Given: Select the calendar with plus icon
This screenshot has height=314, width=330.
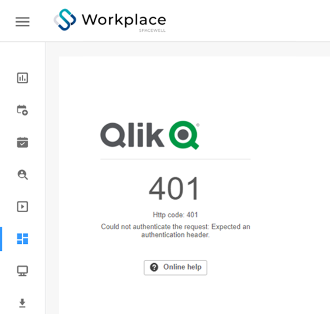Looking at the screenshot, I should click(x=22, y=110).
